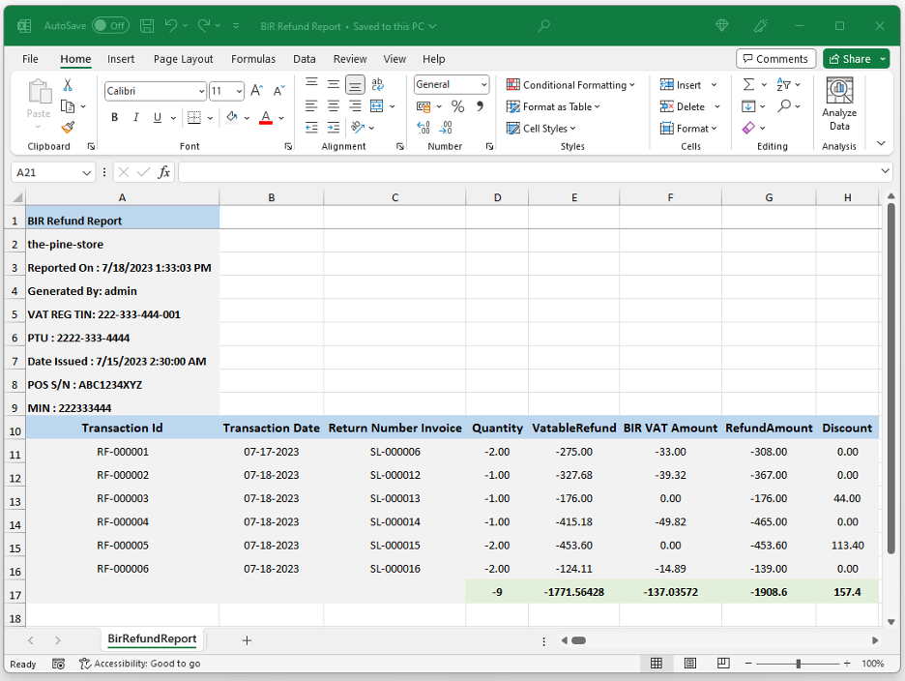This screenshot has width=905, height=681.
Task: Click Increase Font Size icon
Action: point(256,91)
